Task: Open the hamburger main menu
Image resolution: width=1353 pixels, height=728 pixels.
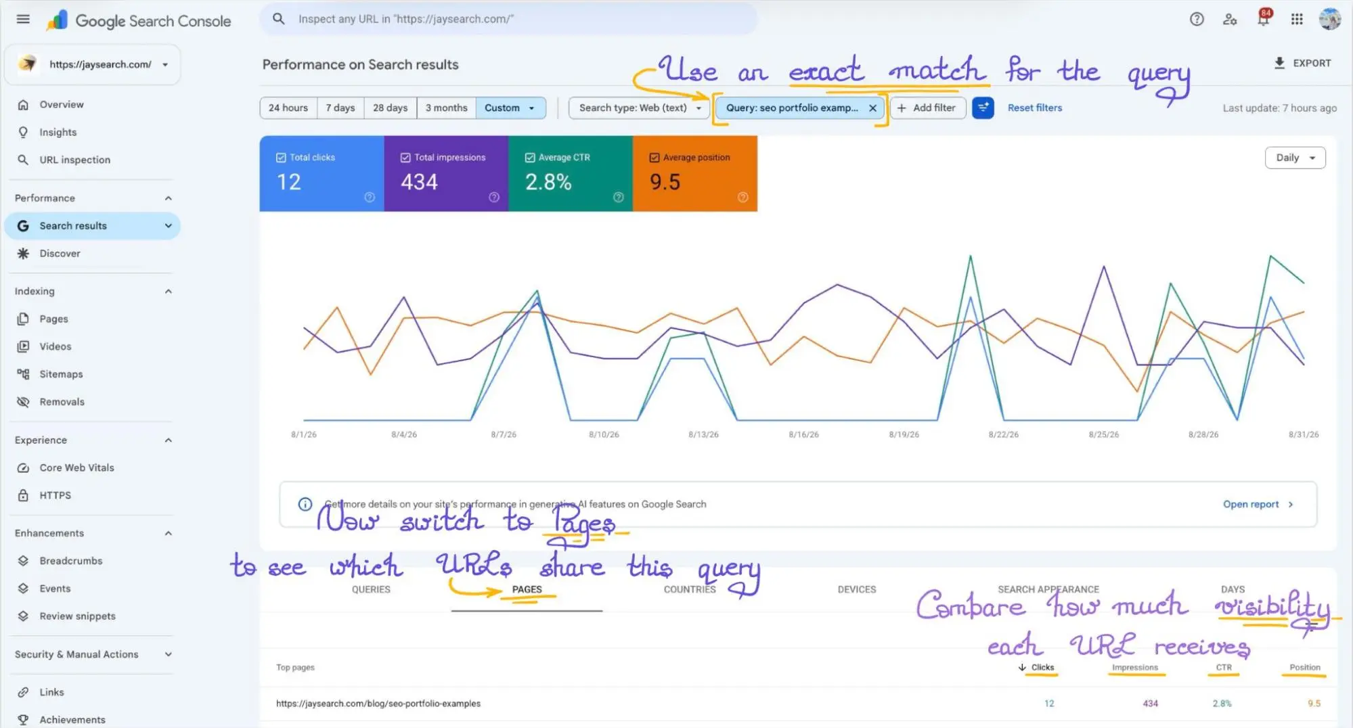Action: point(23,19)
